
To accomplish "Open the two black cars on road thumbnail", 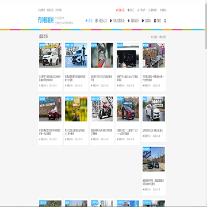I will tap(154, 159).
